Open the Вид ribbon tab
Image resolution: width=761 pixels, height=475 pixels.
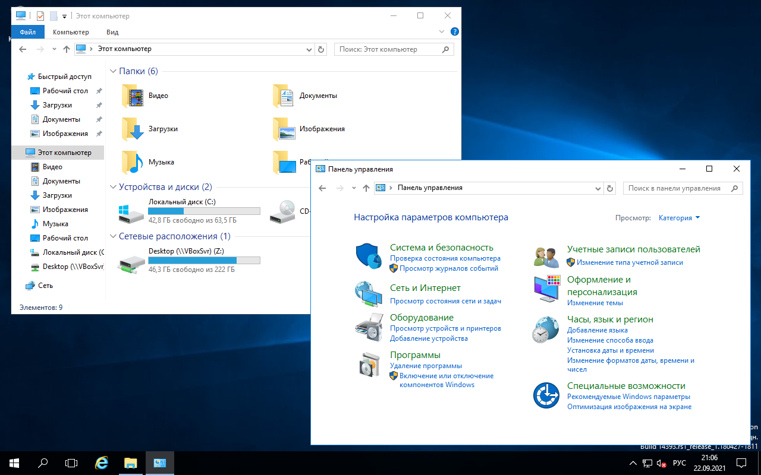point(112,32)
